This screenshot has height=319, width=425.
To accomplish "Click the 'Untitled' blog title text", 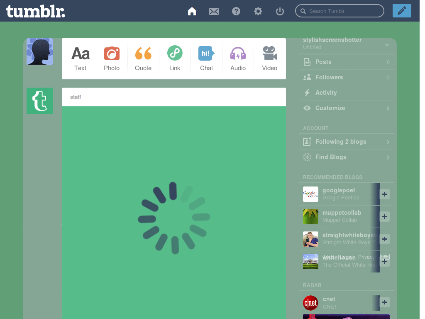I will [312, 47].
